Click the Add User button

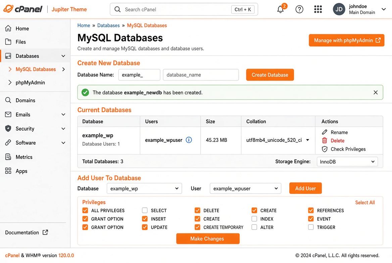(x=305, y=188)
